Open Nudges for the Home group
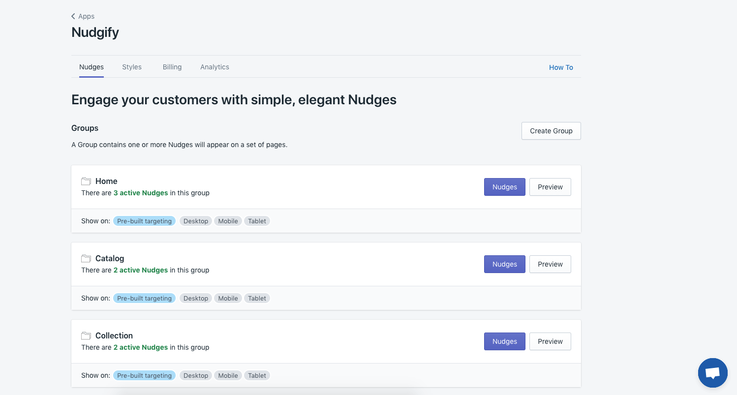 [505, 187]
